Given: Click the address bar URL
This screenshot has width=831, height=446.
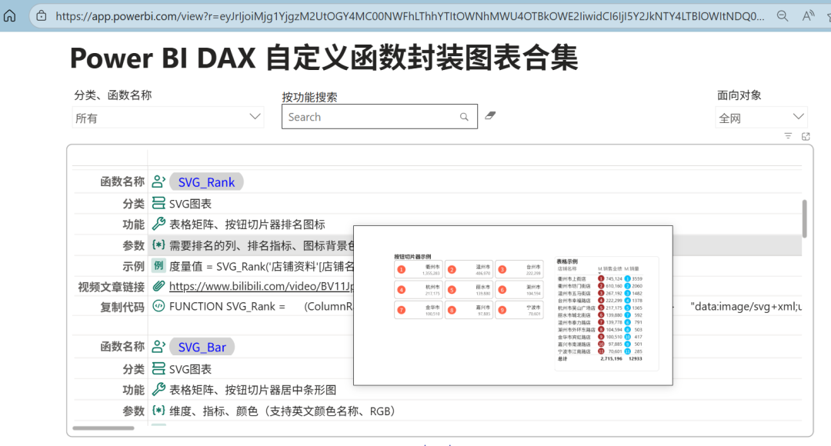Looking at the screenshot, I should (409, 16).
